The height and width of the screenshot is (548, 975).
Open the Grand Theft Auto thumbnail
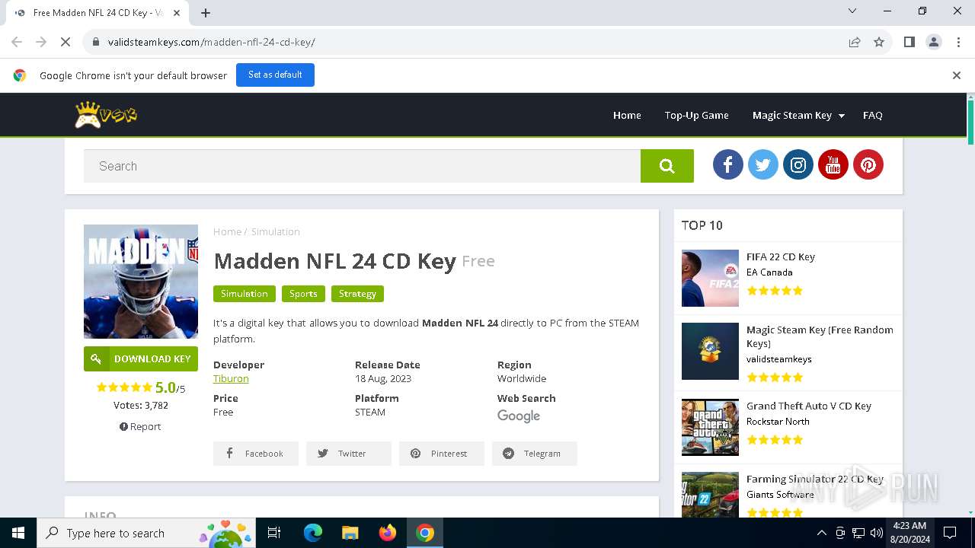point(710,427)
